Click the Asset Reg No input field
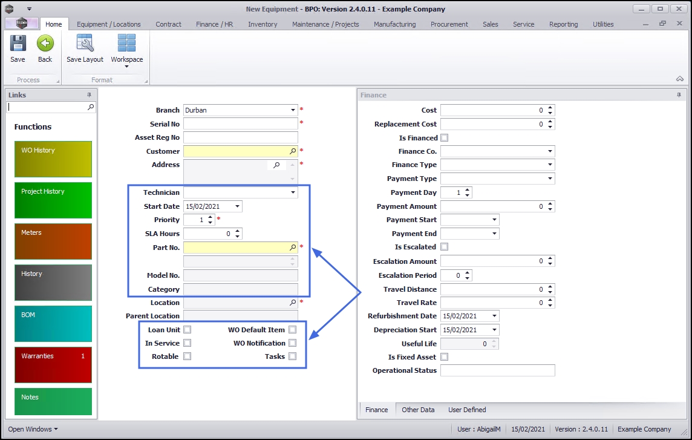Image resolution: width=692 pixels, height=440 pixels. click(241, 137)
